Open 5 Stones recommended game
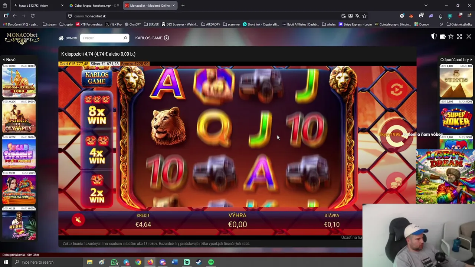This screenshot has width=475, height=267. (456, 81)
